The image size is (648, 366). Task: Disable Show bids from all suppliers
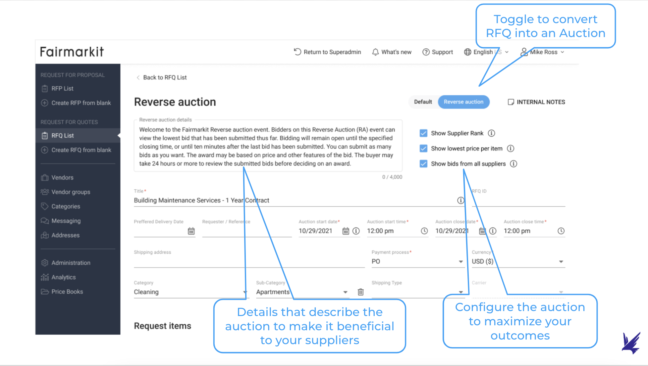pyautogui.click(x=423, y=163)
